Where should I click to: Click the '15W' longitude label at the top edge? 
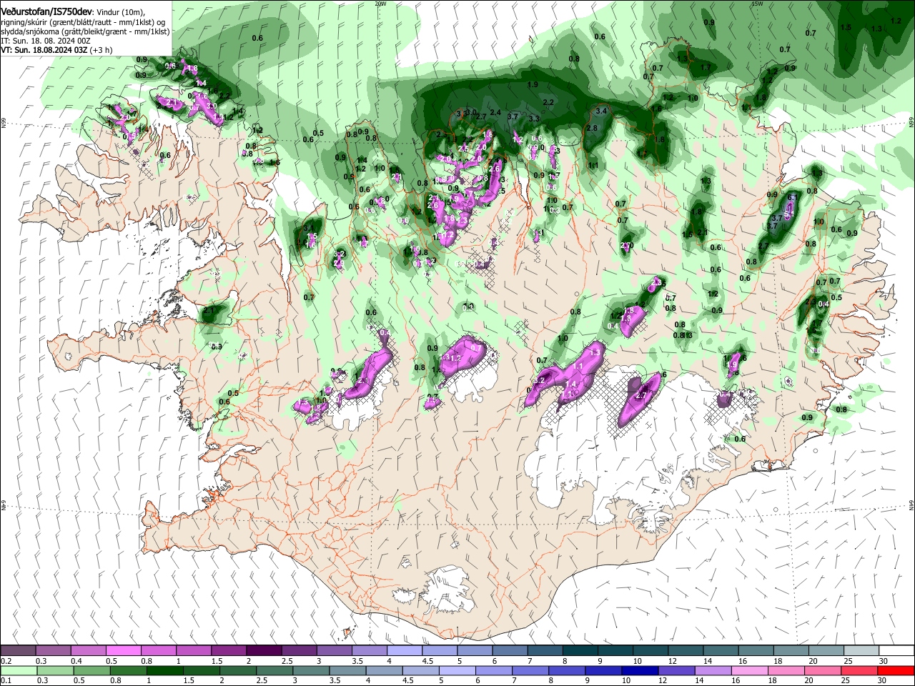757,4
